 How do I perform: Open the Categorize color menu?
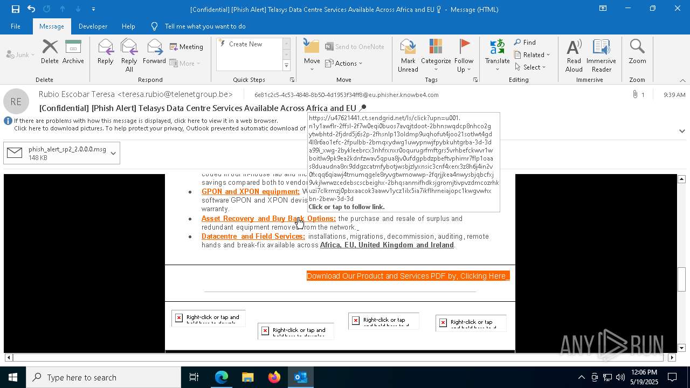click(x=436, y=56)
